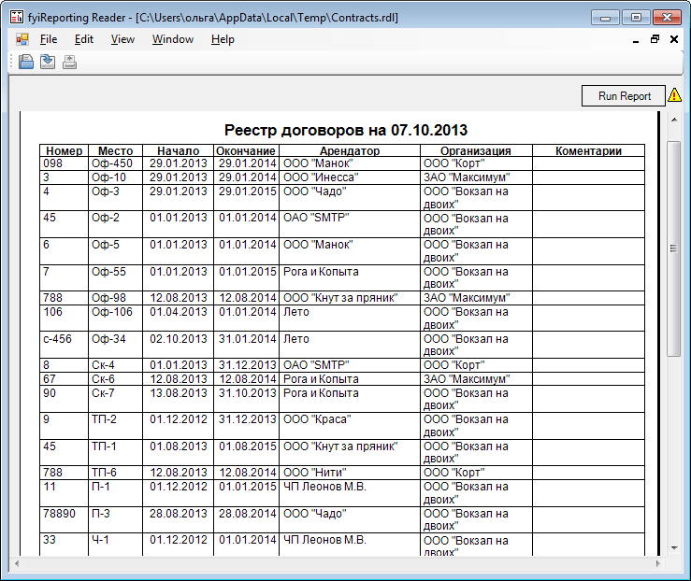
Task: Click cell 'П-1'
Action: [115, 493]
